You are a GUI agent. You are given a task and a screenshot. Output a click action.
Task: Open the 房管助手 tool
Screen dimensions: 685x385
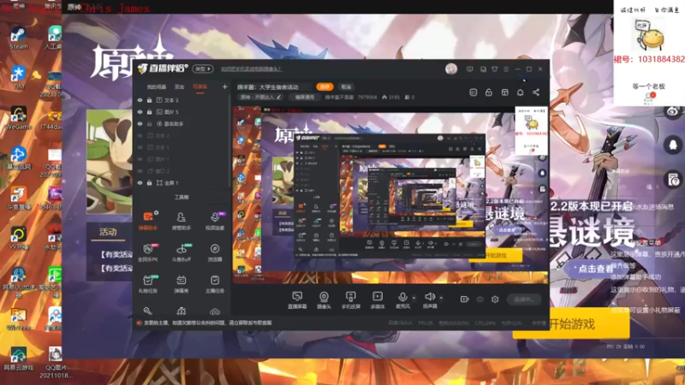tap(182, 220)
